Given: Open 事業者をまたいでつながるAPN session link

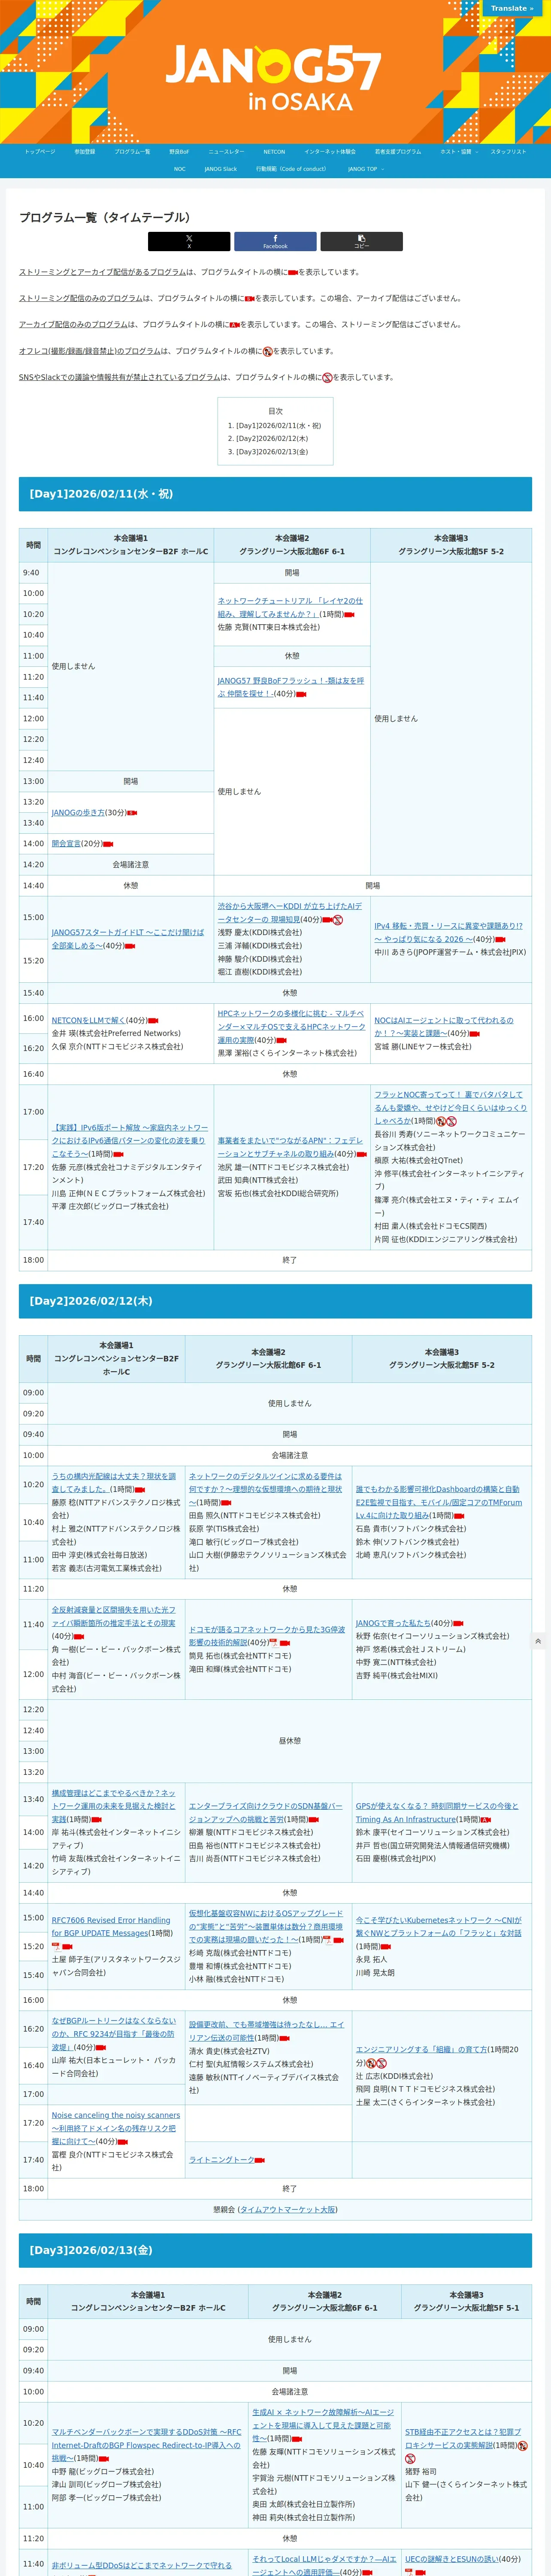Looking at the screenshot, I should click(290, 1147).
